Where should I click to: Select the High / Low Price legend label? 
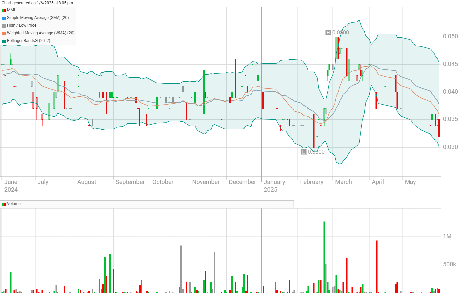click(22, 25)
